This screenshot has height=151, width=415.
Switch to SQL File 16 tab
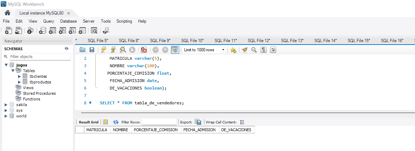392,40
